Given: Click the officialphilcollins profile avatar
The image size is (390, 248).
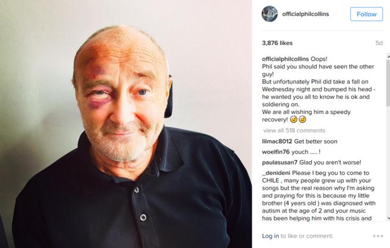Looking at the screenshot, I should click(x=269, y=14).
